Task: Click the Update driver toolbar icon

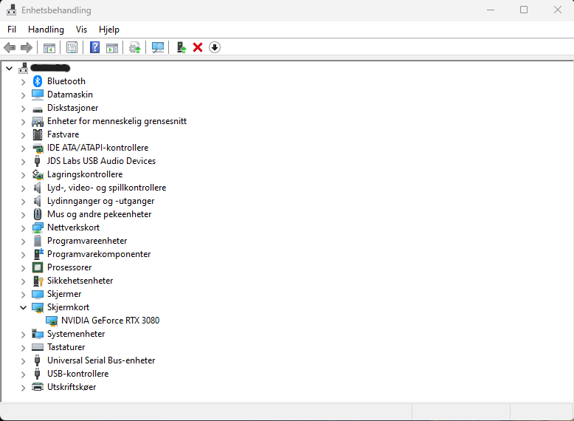Action: click(135, 47)
